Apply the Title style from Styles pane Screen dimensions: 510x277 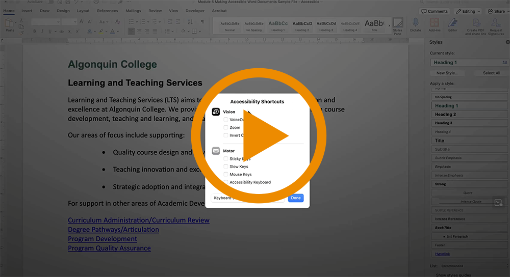click(440, 141)
